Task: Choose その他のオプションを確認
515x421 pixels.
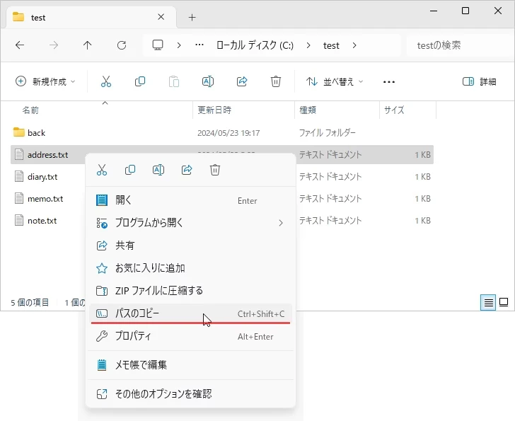Action: (190, 393)
